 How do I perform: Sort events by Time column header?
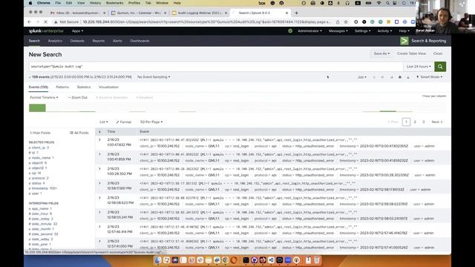click(x=111, y=132)
